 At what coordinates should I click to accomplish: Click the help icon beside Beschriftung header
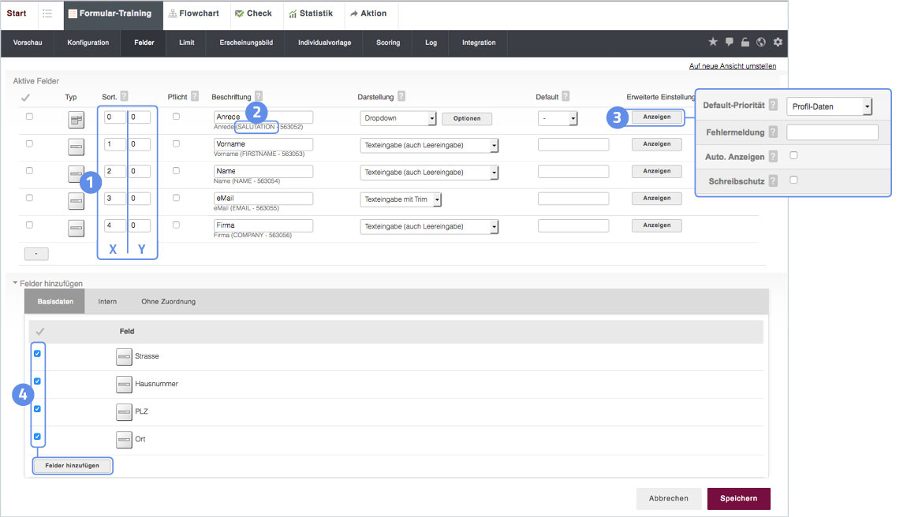259,97
